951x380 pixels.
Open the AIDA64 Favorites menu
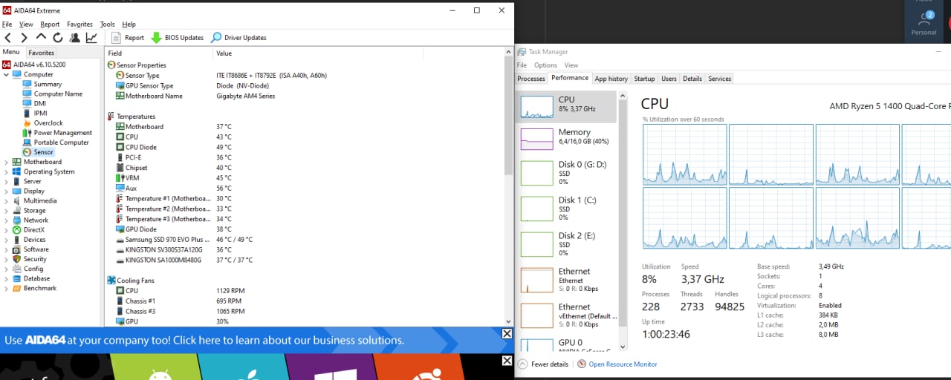coord(79,24)
